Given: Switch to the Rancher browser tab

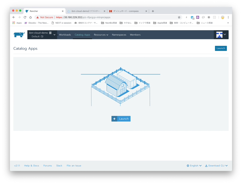Looking at the screenshot, I should pos(45,11).
